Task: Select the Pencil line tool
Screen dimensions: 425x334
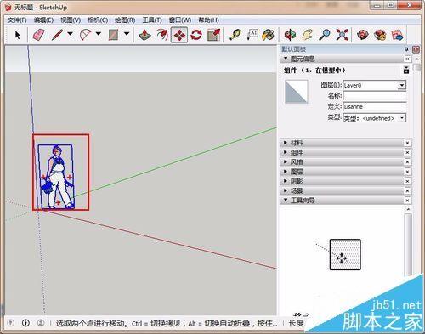Action: coord(58,35)
